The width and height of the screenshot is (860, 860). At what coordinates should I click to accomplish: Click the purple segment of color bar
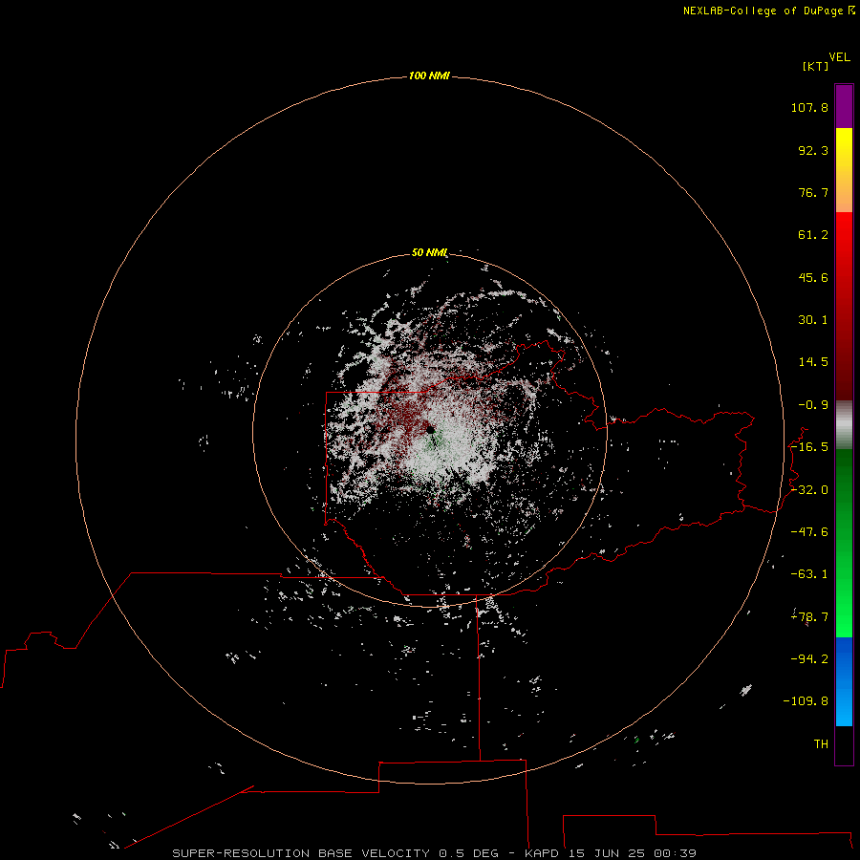click(844, 106)
